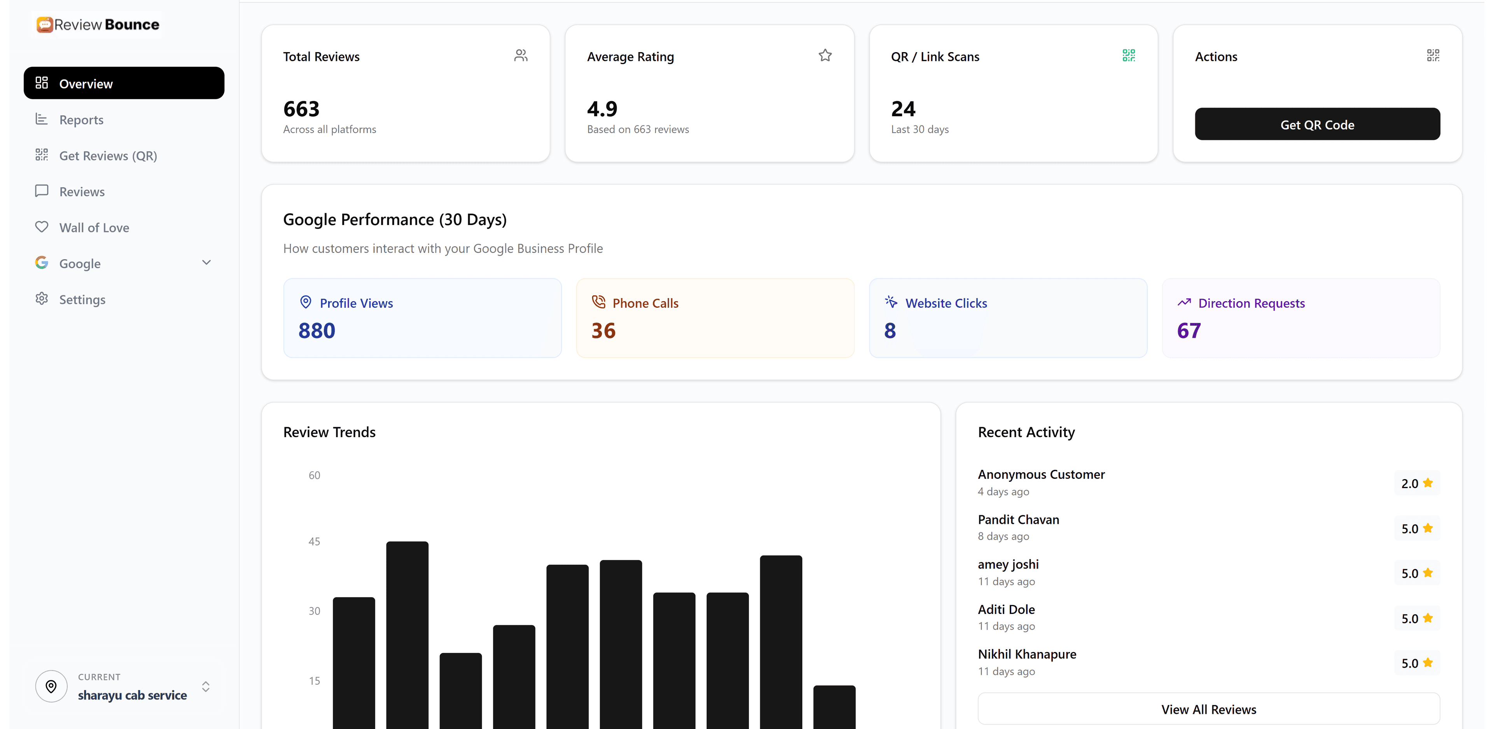Expand the Google menu chevron
1493x729 pixels.
point(206,263)
